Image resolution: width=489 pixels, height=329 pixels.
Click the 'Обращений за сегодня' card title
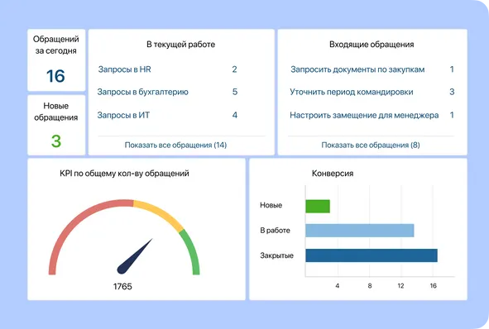55,45
